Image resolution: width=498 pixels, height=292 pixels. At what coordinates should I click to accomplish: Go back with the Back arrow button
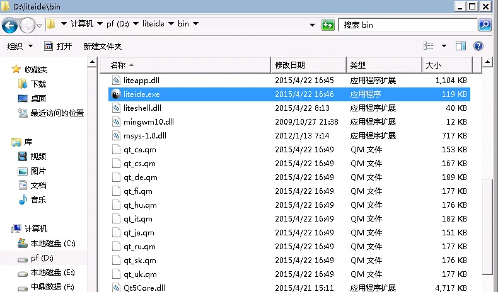pos(9,25)
